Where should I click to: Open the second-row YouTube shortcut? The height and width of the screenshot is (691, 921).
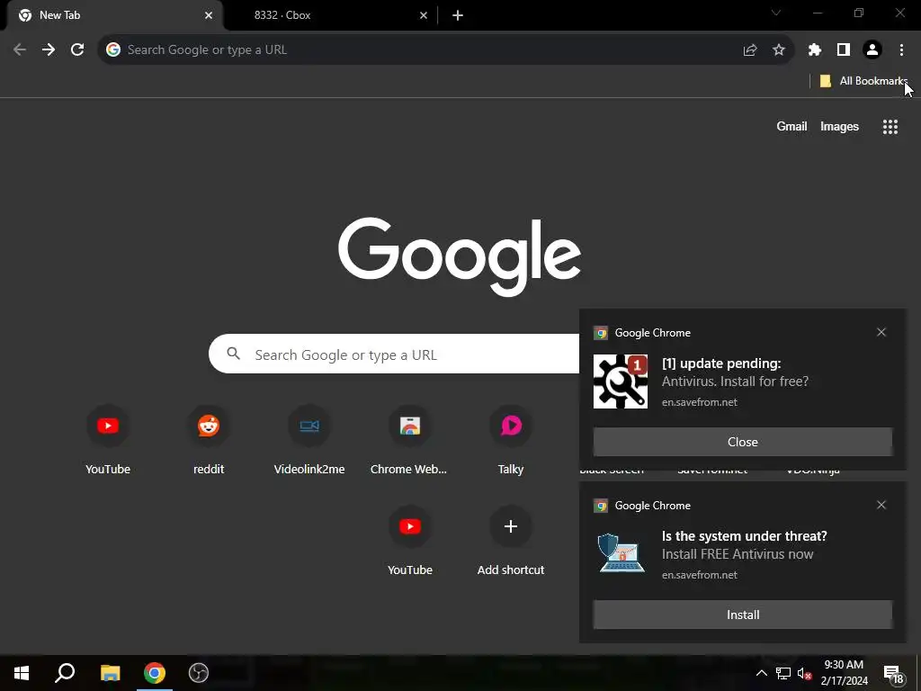point(410,541)
